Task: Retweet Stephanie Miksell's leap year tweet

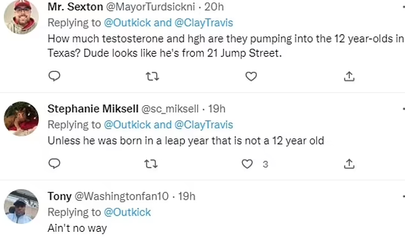Action: [x=151, y=164]
